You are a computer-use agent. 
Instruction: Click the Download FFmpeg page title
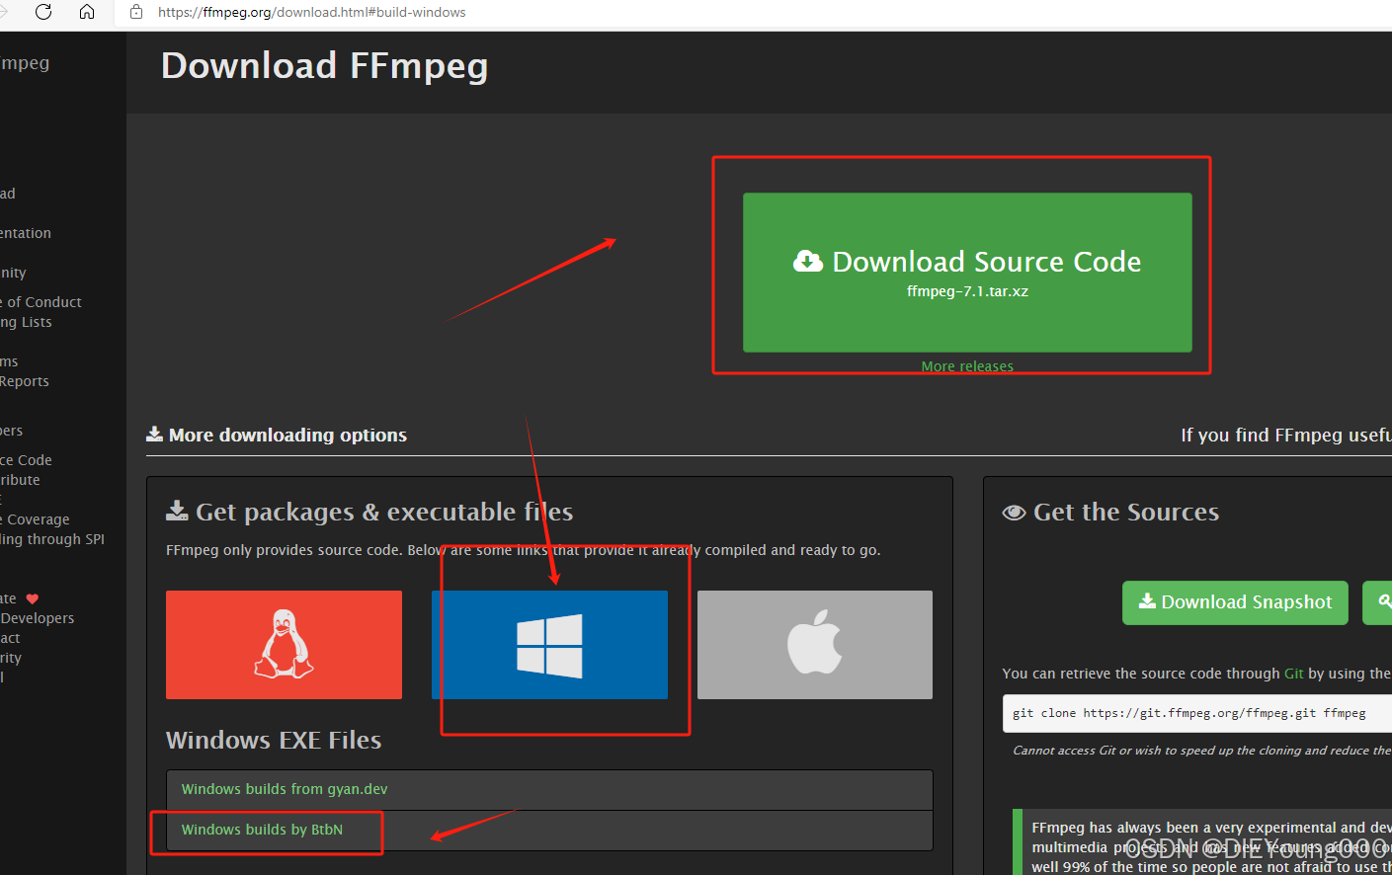pos(324,65)
